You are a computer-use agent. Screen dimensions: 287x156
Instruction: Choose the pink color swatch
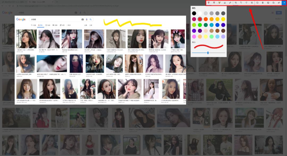(x=194, y=37)
